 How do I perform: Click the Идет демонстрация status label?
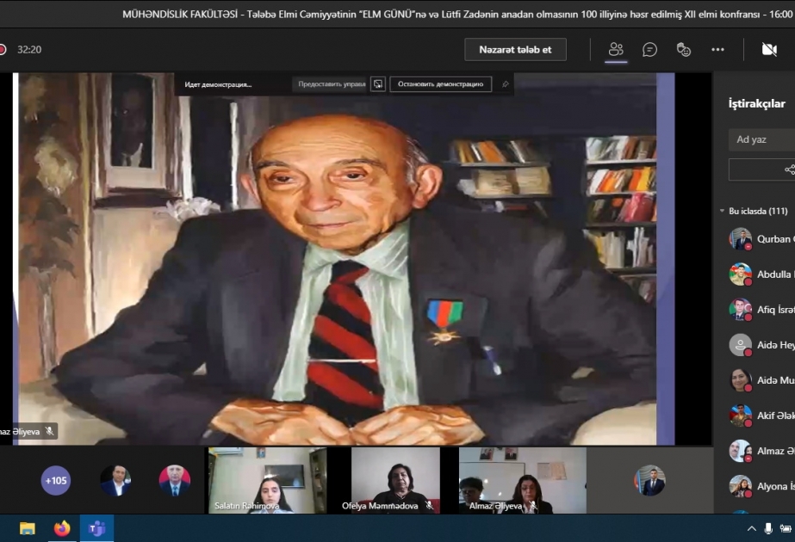click(x=218, y=84)
